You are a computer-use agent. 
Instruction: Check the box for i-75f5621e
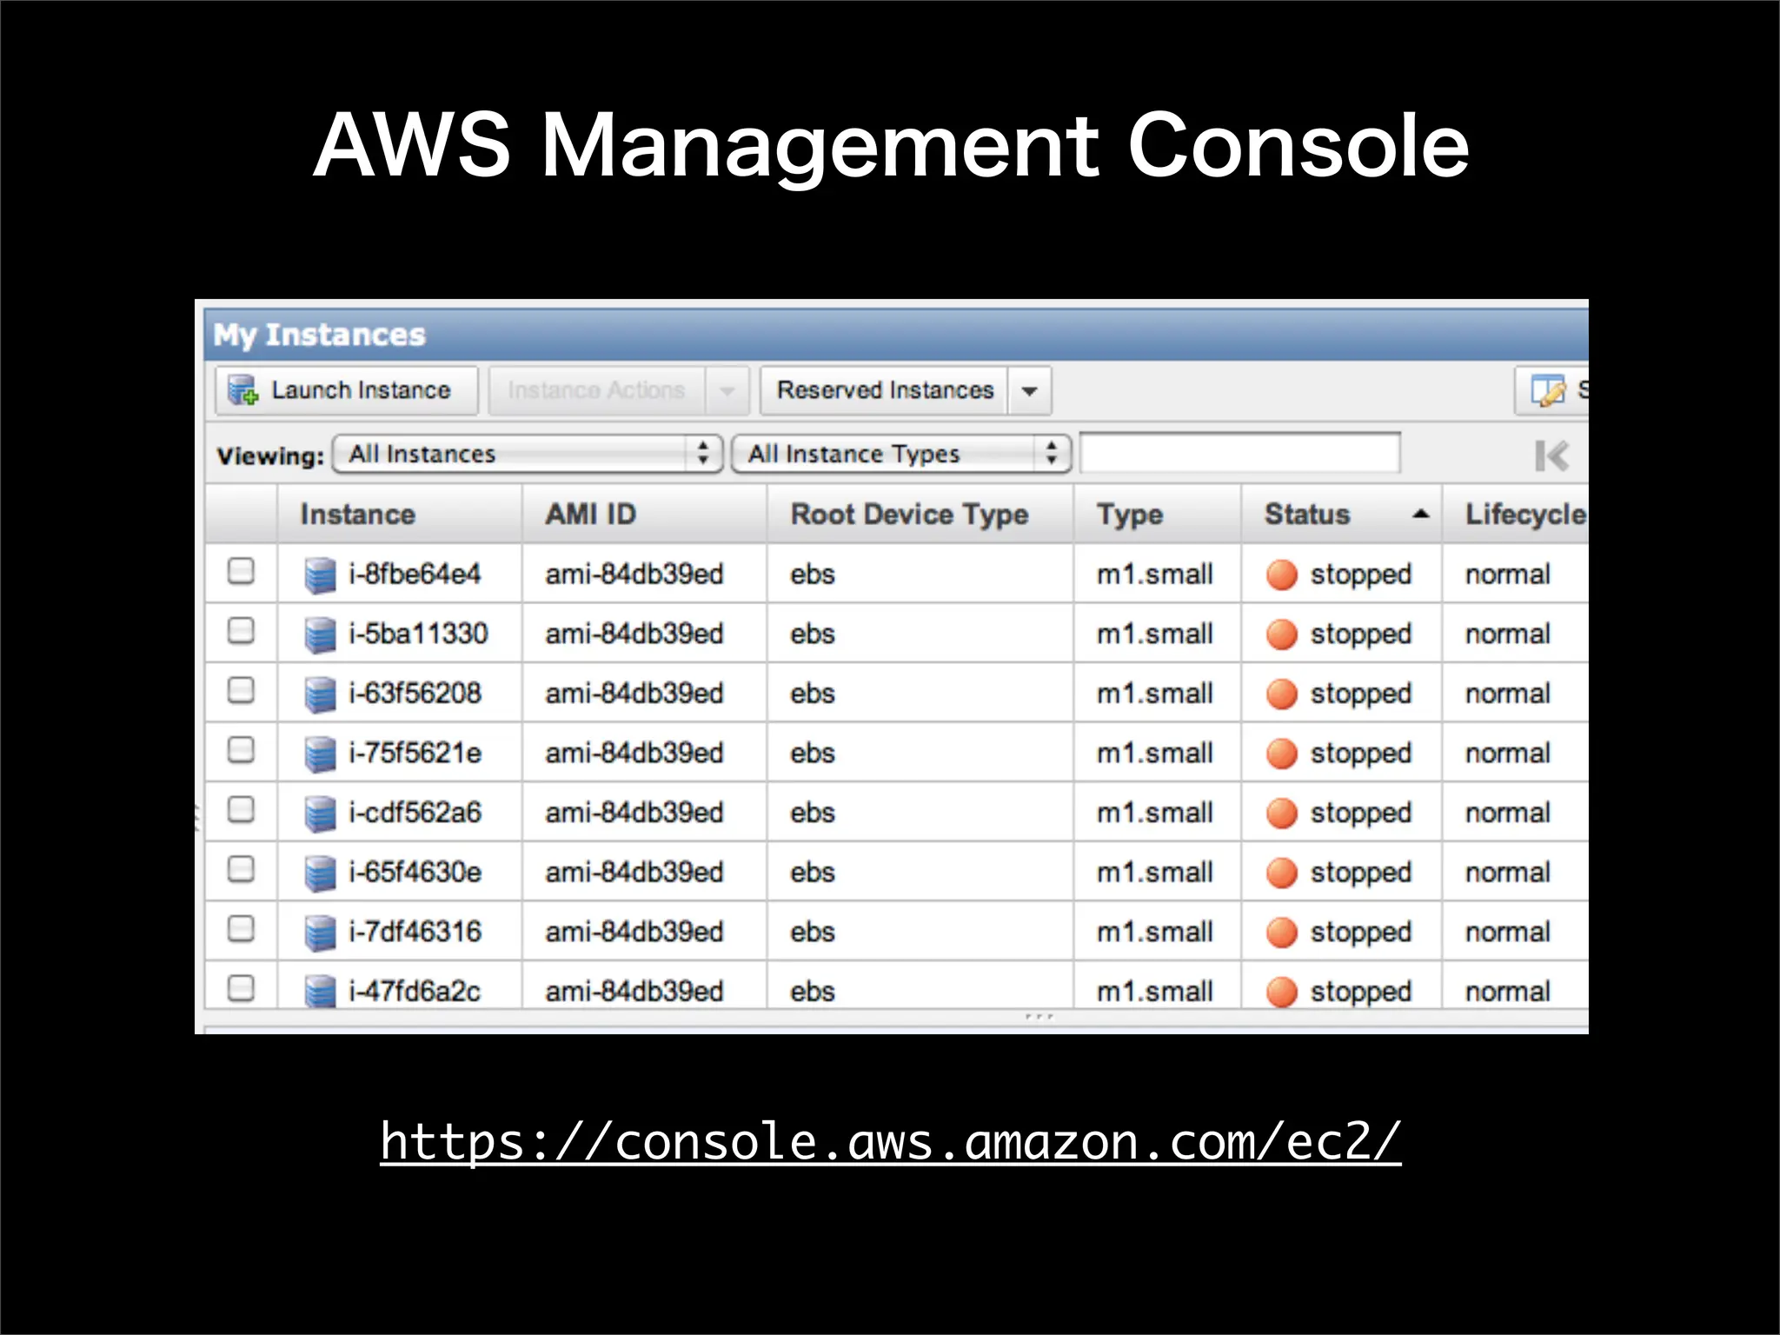241,749
